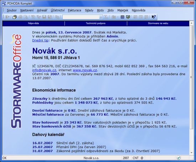The image size is (196, 162).
Task: Click the scrollbar down arrow
Action: coord(191,153)
